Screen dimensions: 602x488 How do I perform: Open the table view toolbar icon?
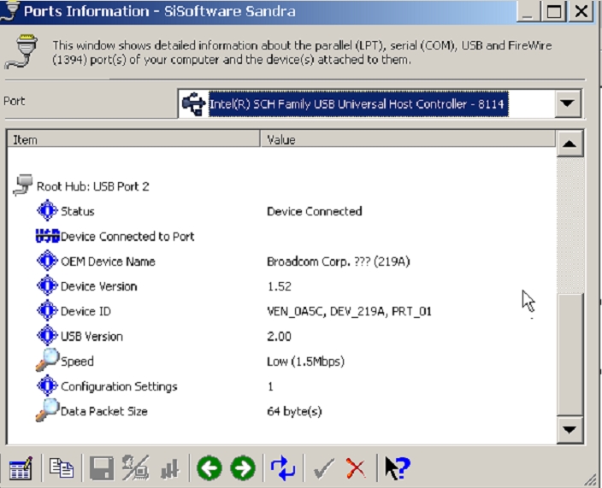click(21, 468)
